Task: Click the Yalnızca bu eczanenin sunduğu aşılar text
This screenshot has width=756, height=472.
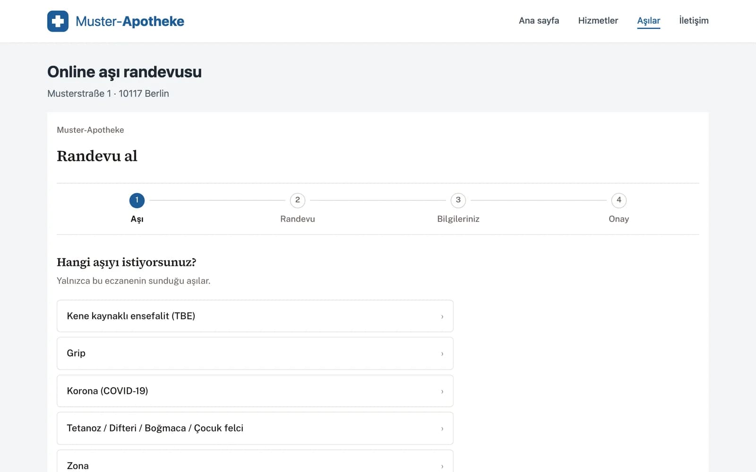Action: pyautogui.click(x=133, y=281)
